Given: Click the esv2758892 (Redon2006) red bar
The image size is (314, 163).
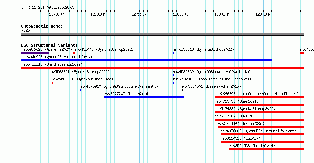Looking at the screenshot, I should coord(261,127).
